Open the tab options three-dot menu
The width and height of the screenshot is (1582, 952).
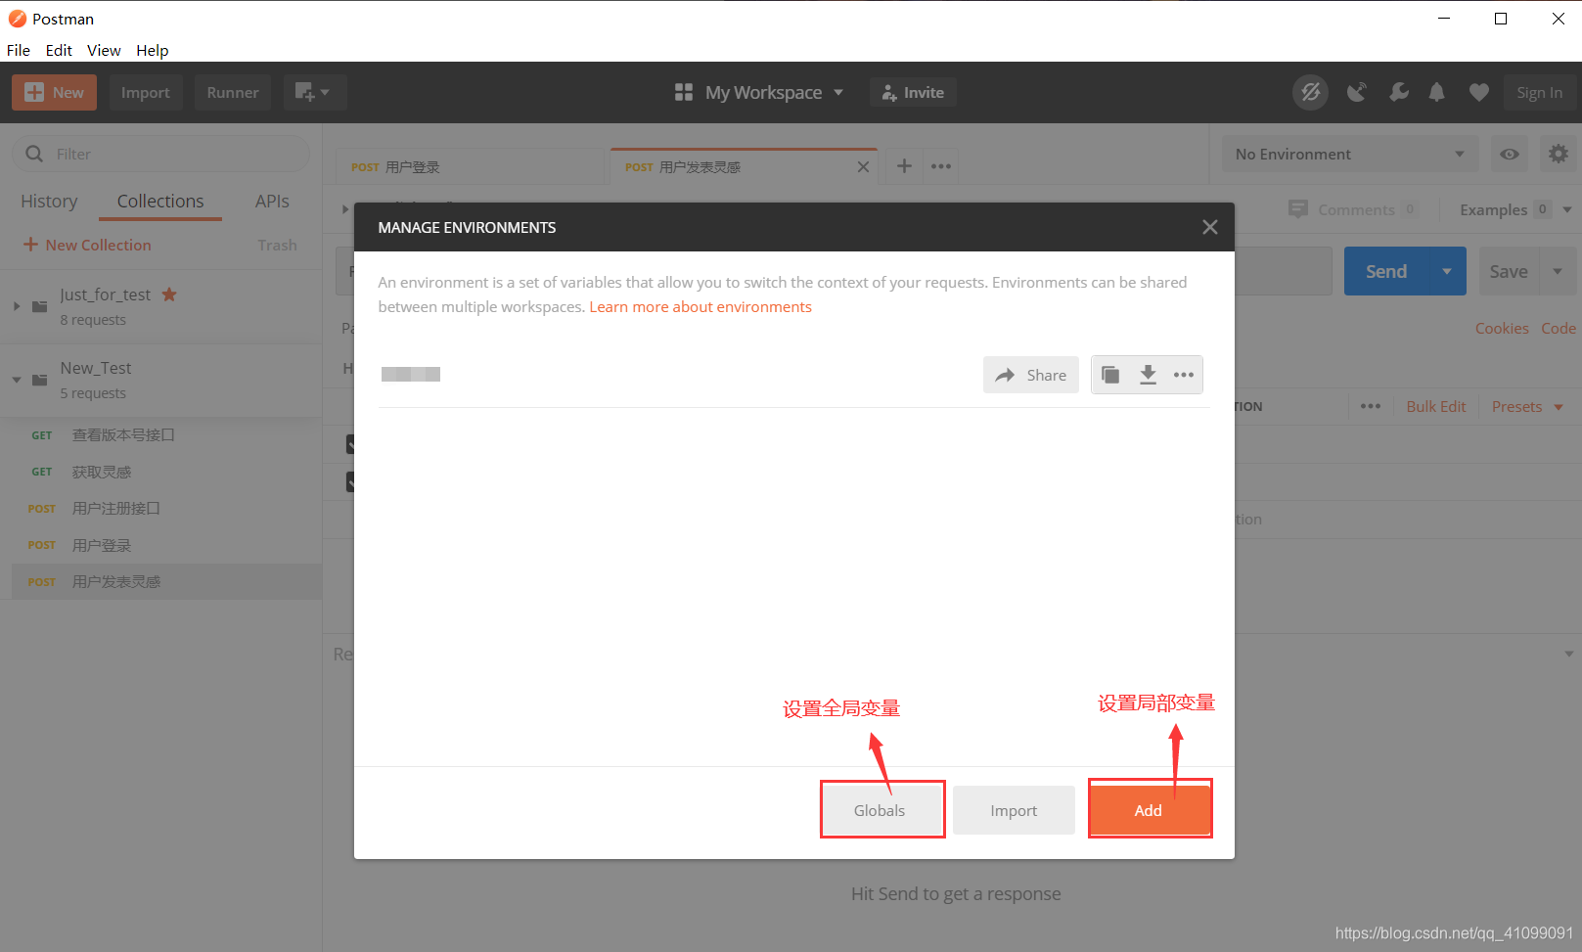(x=941, y=166)
